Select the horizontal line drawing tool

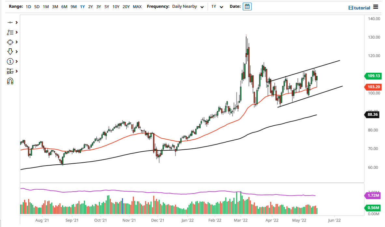coord(10,22)
